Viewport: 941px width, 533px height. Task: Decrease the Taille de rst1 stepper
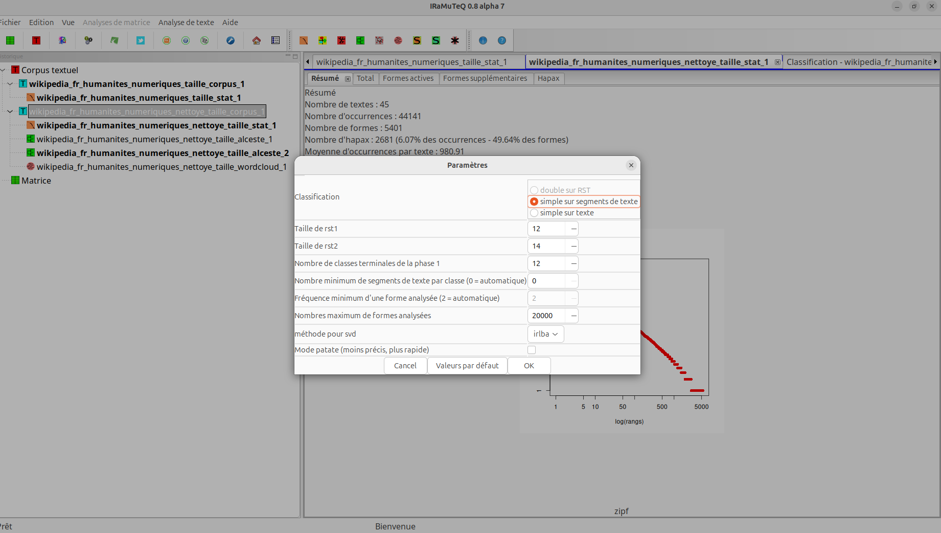click(573, 229)
